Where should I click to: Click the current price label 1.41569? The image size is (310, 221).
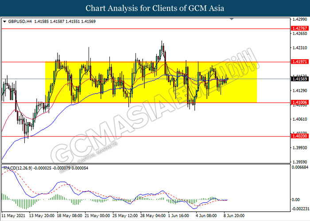(300, 79)
